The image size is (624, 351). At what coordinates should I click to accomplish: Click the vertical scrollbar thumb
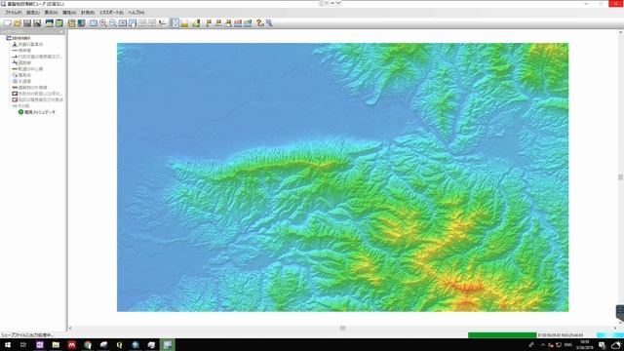(x=620, y=177)
